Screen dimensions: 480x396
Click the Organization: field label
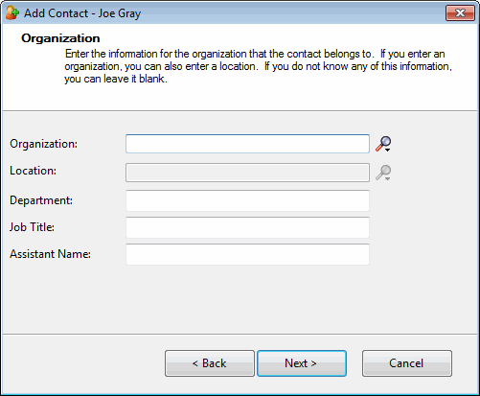coord(43,144)
